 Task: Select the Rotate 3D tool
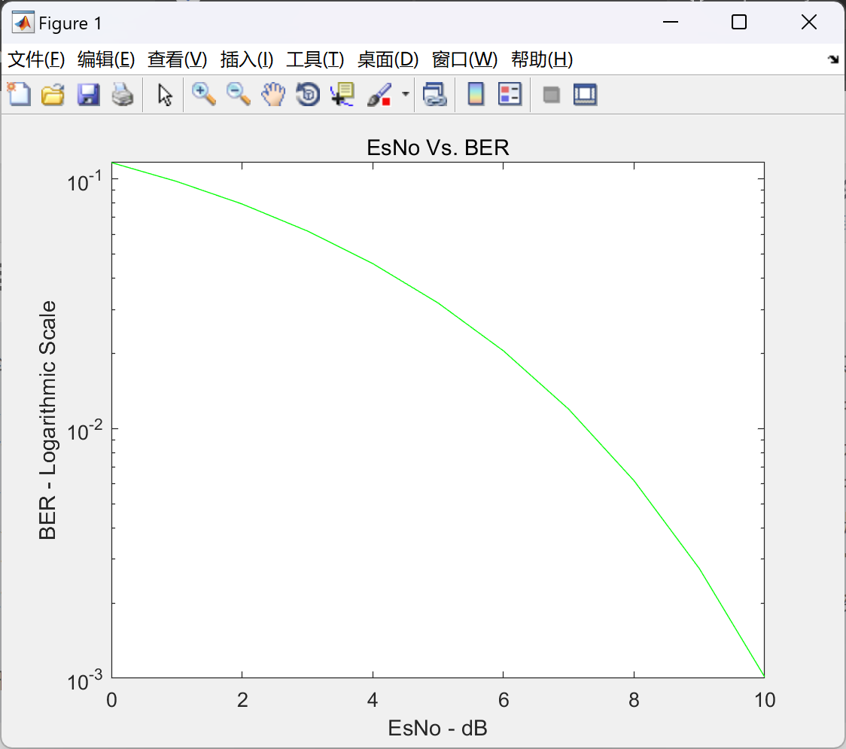click(x=308, y=94)
